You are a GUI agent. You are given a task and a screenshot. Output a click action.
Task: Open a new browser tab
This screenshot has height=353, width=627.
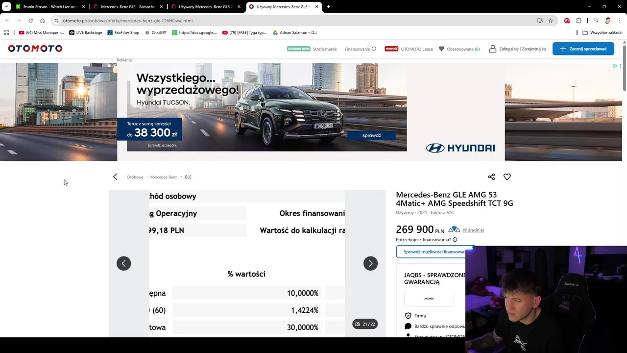point(328,7)
